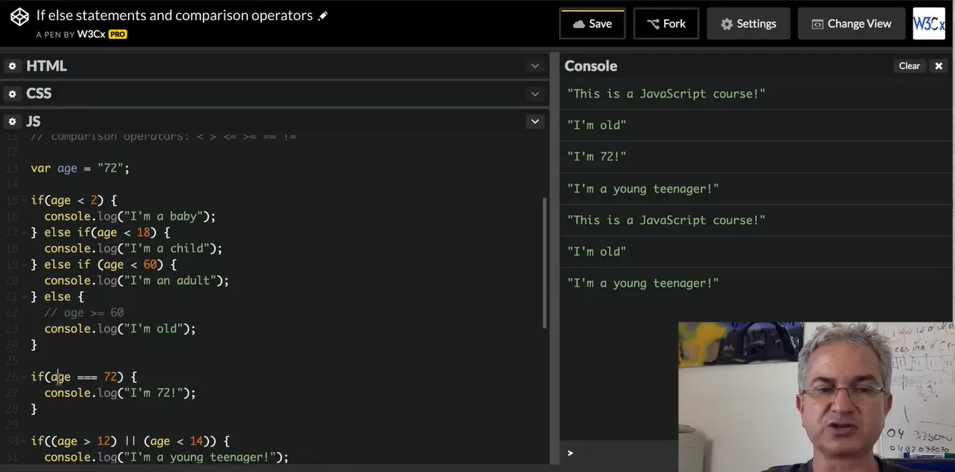Click first "This is a JavaScript course!" output
This screenshot has width=955, height=472.
click(x=666, y=94)
